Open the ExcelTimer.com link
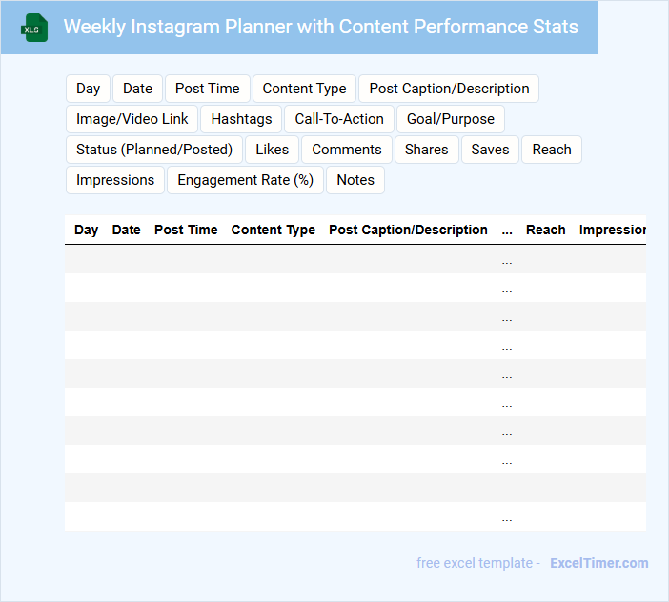The height and width of the screenshot is (602, 669). (598, 563)
